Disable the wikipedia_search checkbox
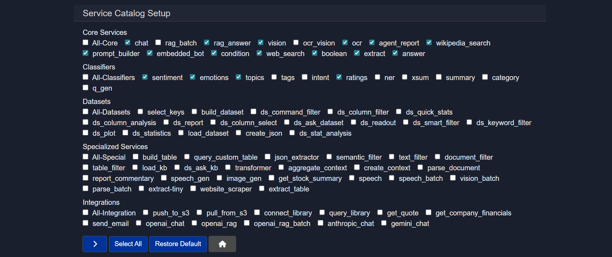The height and width of the screenshot is (257, 612). click(429, 43)
